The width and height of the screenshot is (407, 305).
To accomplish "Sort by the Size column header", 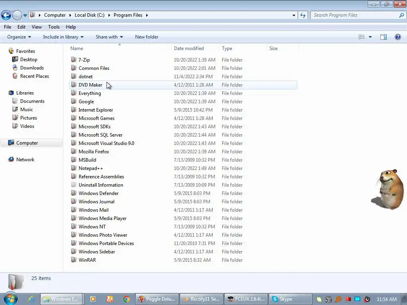I will tap(283, 48).
